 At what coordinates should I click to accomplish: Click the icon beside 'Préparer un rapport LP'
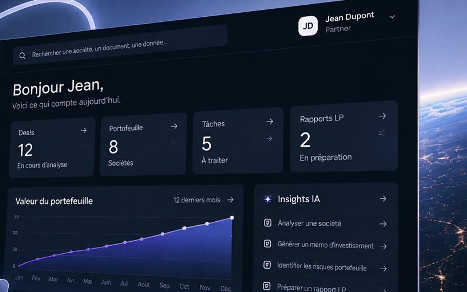(266, 286)
